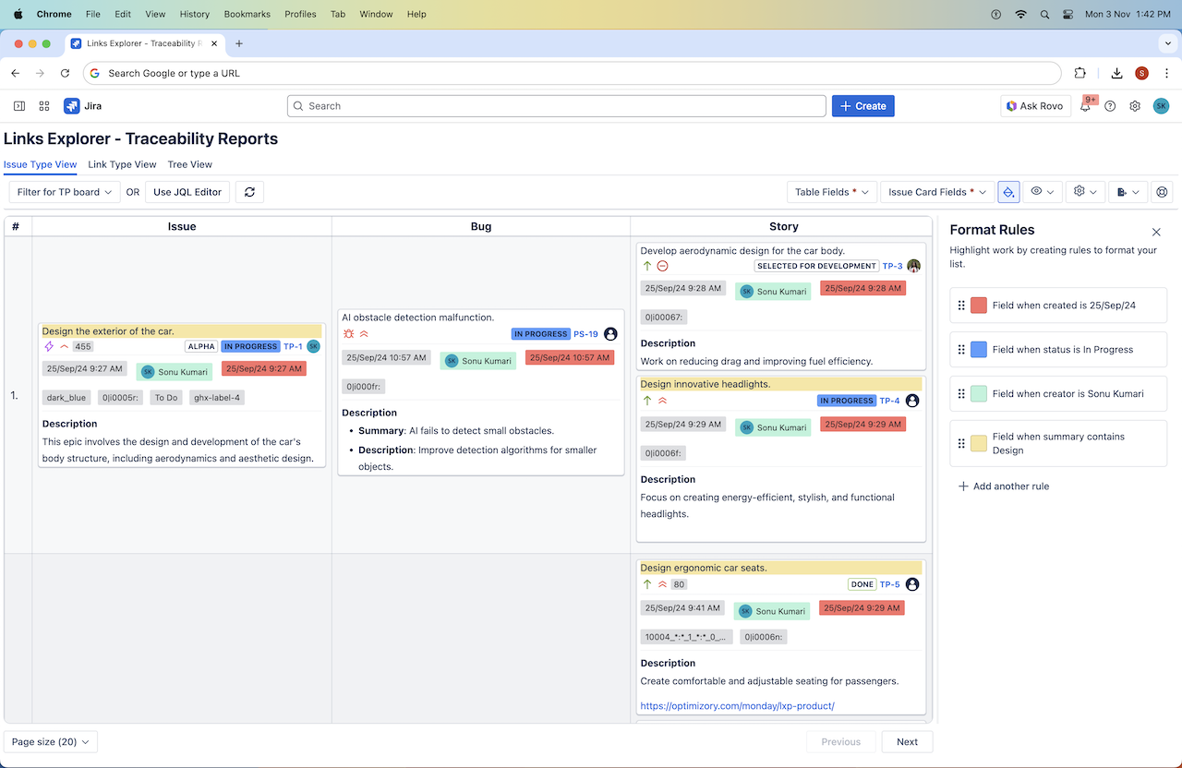1182x768 pixels.
Task: Click the refresh icon beside JQL Editor
Action: [x=249, y=192]
